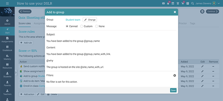Open Admin in the sidebar
223x101 pixels.
(7, 22)
